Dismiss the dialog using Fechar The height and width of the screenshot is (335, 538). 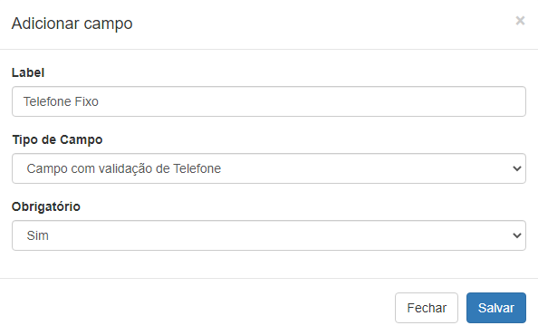(x=427, y=308)
